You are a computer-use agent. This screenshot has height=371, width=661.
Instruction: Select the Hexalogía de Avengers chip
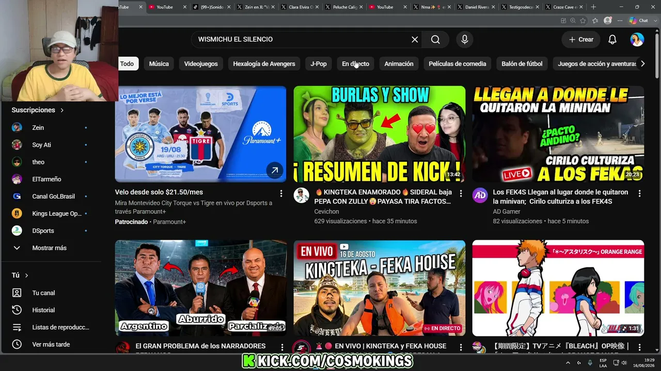click(x=264, y=64)
